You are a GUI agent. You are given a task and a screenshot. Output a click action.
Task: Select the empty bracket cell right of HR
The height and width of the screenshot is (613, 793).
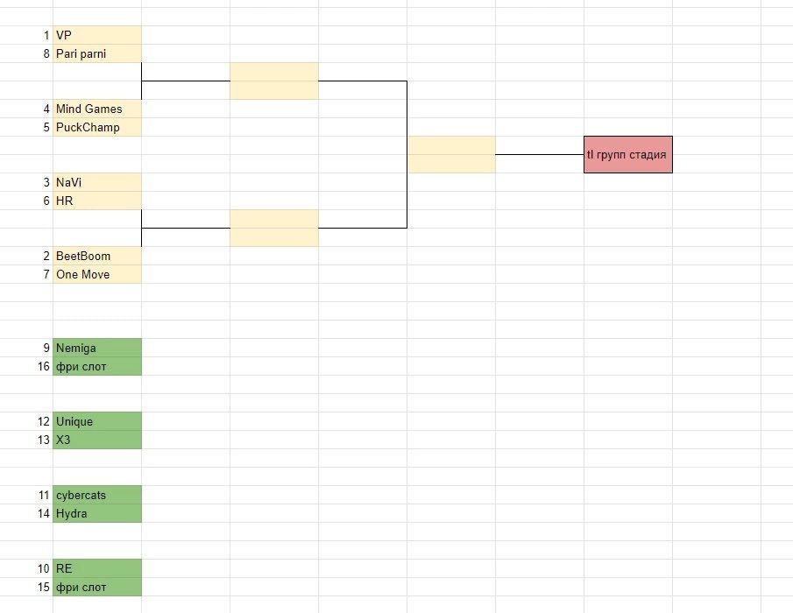(273, 228)
